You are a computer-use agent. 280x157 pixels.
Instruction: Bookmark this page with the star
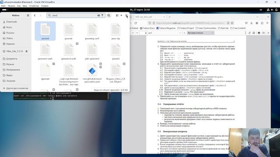232,23
